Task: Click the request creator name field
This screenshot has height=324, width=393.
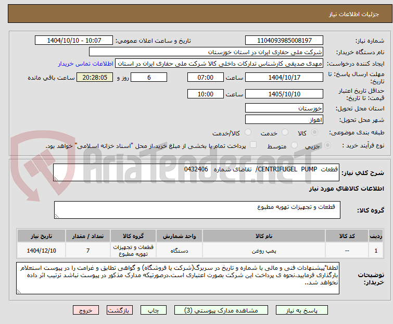Action: (219, 64)
